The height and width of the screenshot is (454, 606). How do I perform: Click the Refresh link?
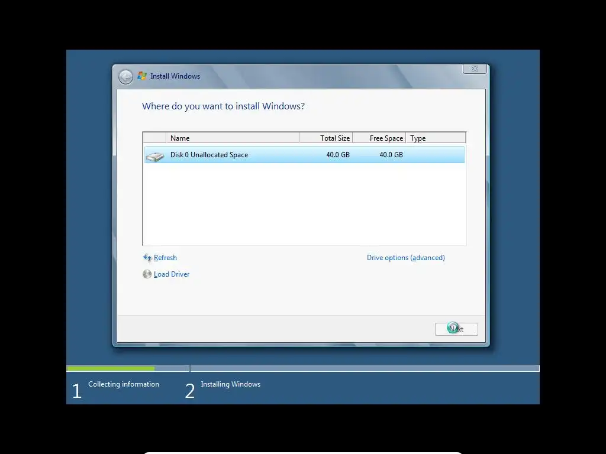pyautogui.click(x=165, y=258)
